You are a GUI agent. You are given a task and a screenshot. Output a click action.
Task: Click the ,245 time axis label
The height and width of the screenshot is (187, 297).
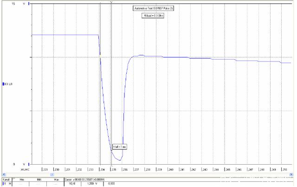click(x=227, y=169)
